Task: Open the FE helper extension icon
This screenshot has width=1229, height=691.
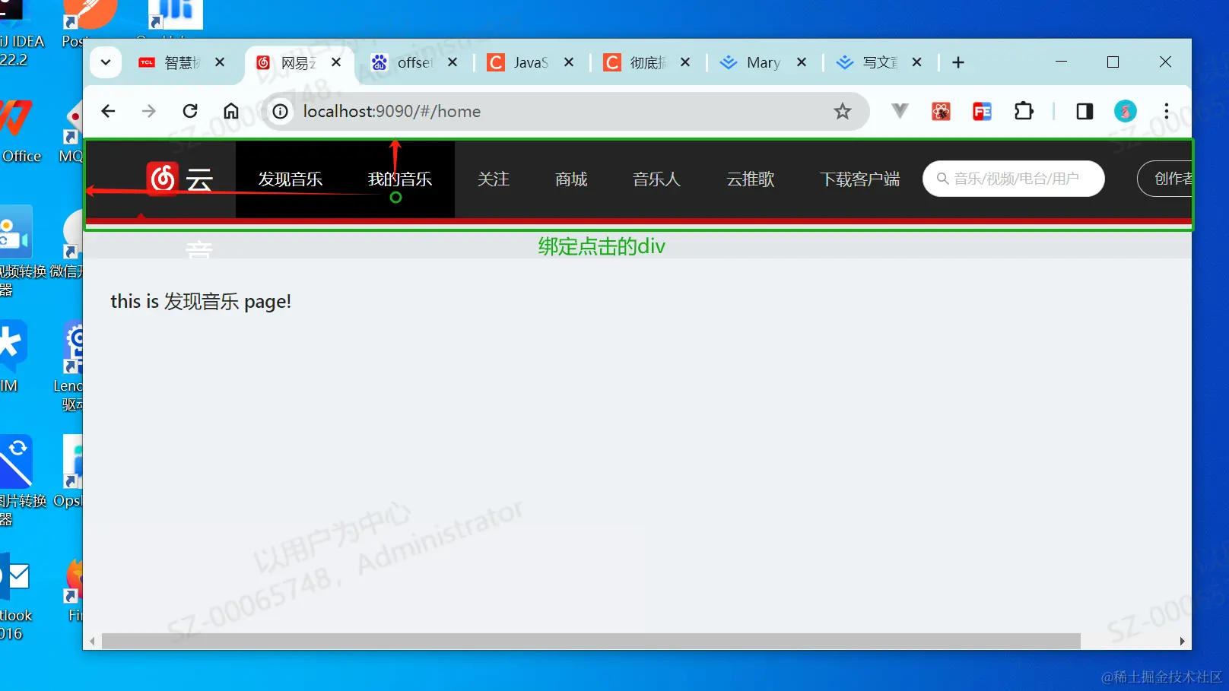Action: (982, 112)
